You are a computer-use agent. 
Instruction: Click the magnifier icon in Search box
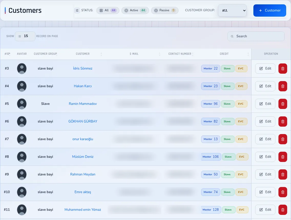tap(232, 36)
